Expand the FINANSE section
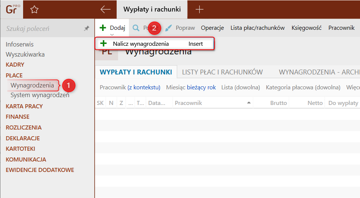Viewport: 360px width, 198px height. pyautogui.click(x=18, y=117)
